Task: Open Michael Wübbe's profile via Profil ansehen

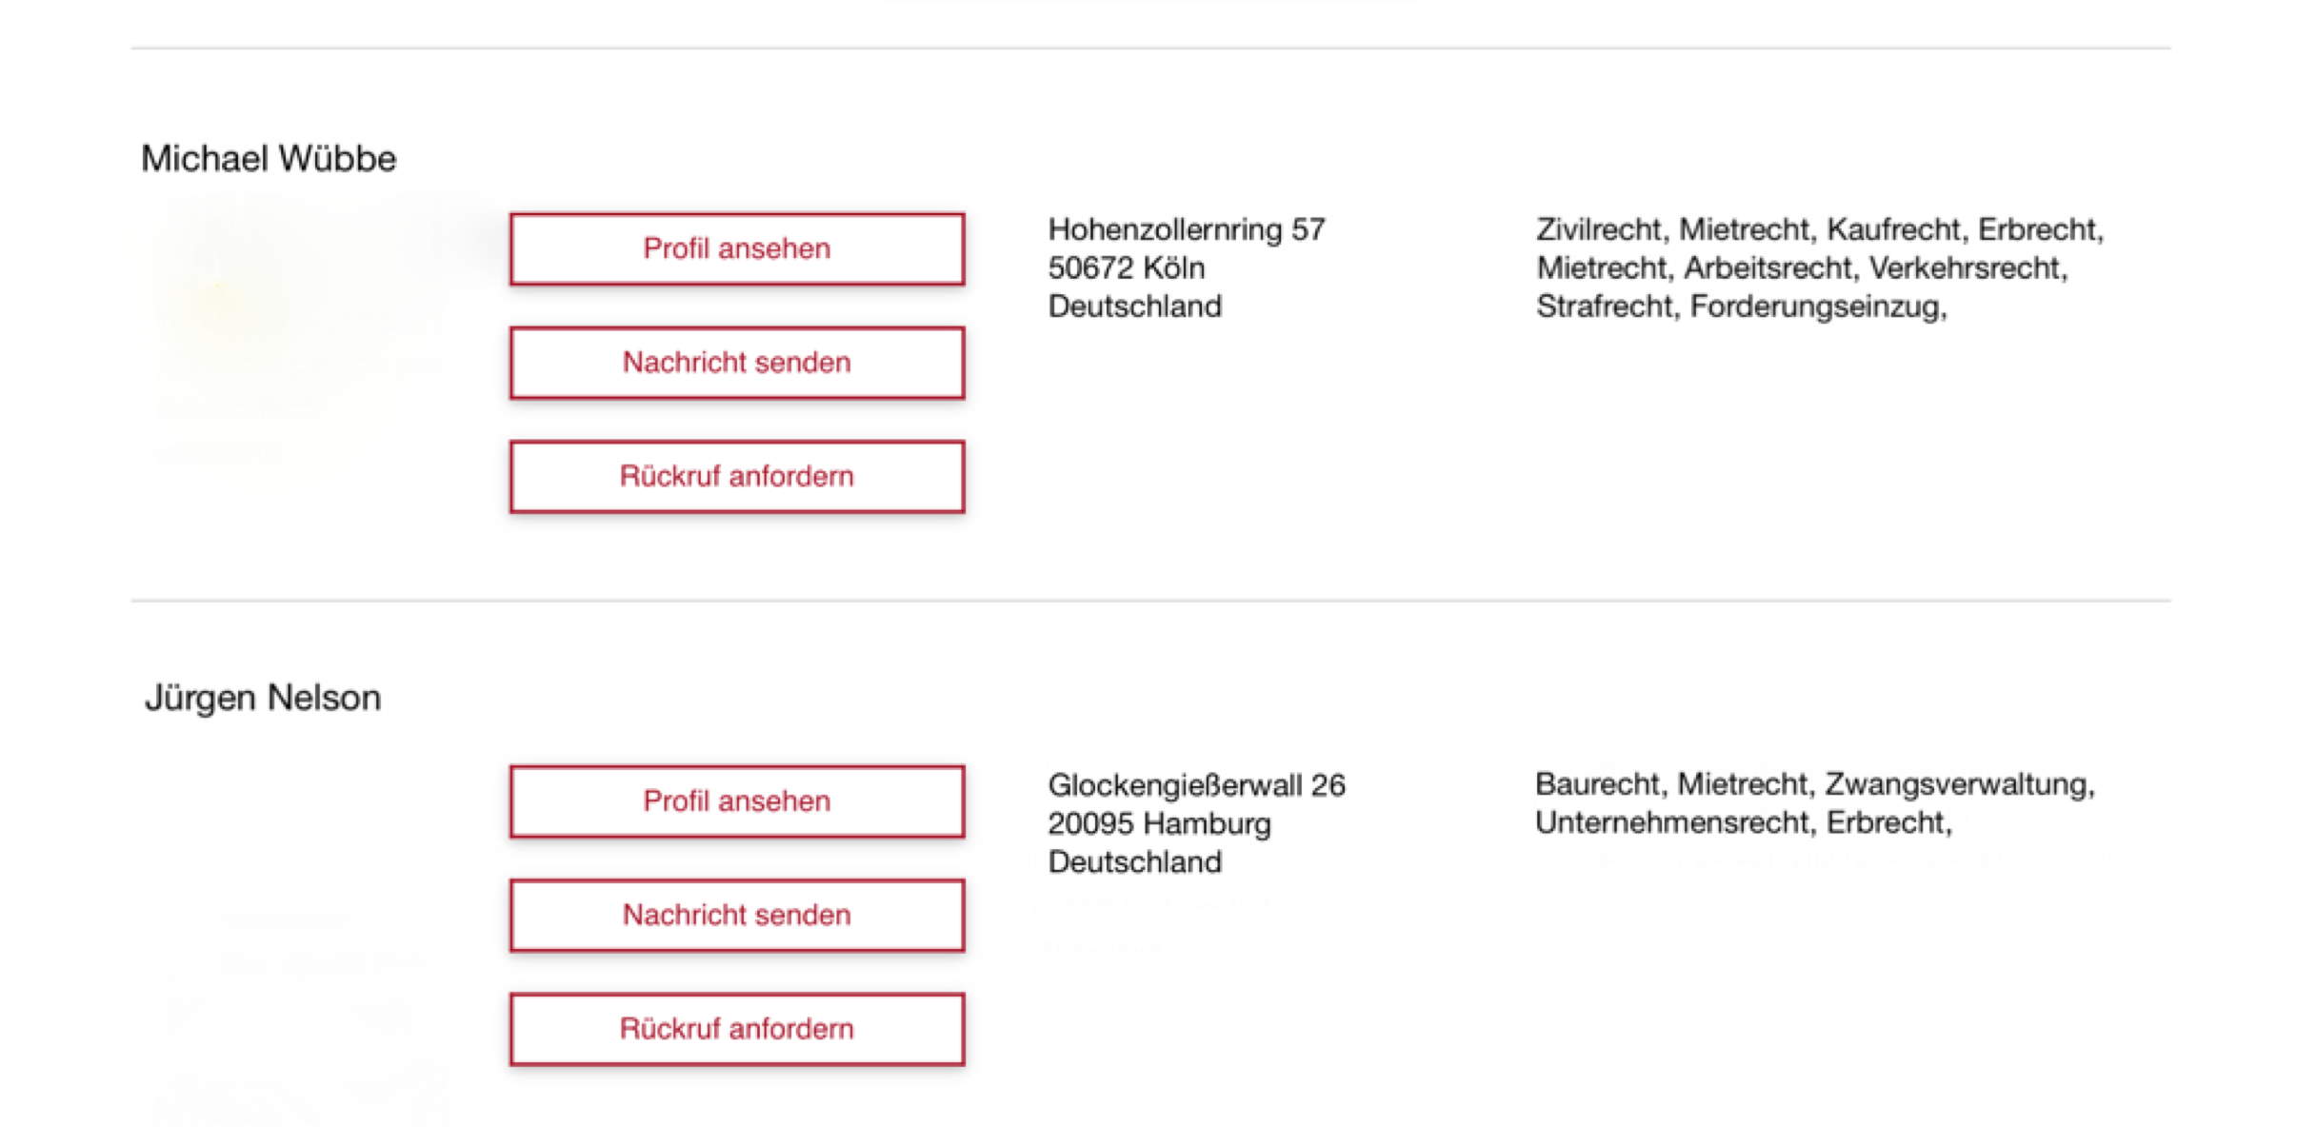Action: [x=736, y=248]
